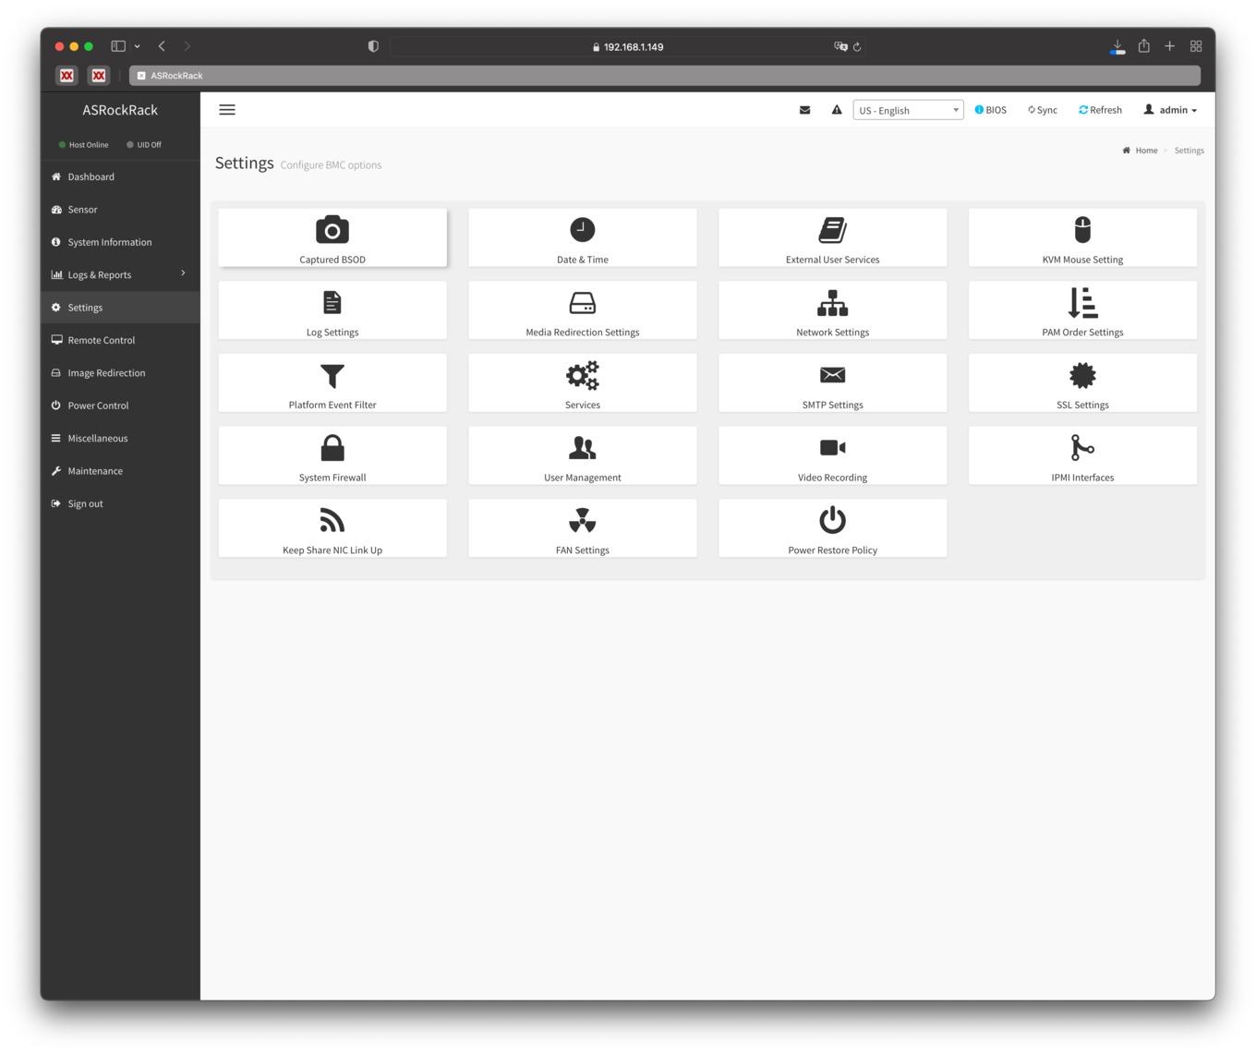This screenshot has height=1054, width=1256.
Task: Click Safari back navigation arrow
Action: (162, 46)
